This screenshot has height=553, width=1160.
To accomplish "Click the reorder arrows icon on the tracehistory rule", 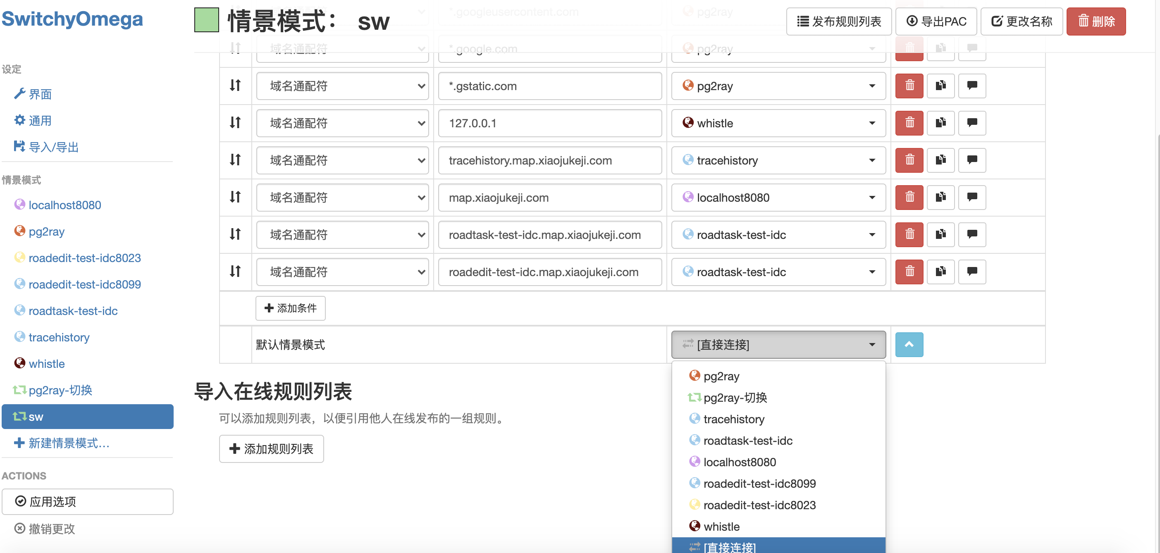I will (235, 160).
